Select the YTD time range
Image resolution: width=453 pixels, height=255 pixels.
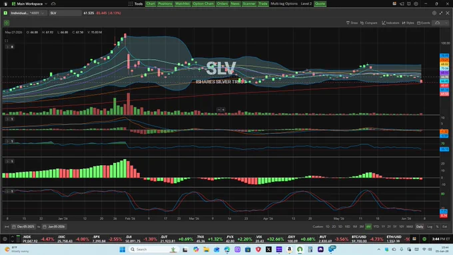[376, 226]
